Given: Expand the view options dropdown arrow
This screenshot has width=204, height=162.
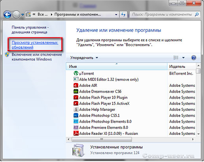Looking at the screenshot, I should point(183,58).
